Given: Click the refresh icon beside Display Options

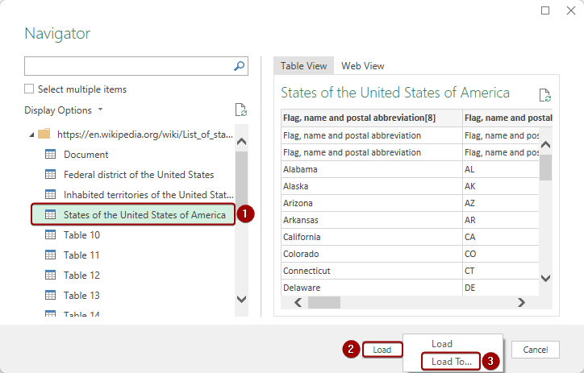Looking at the screenshot, I should click(240, 110).
